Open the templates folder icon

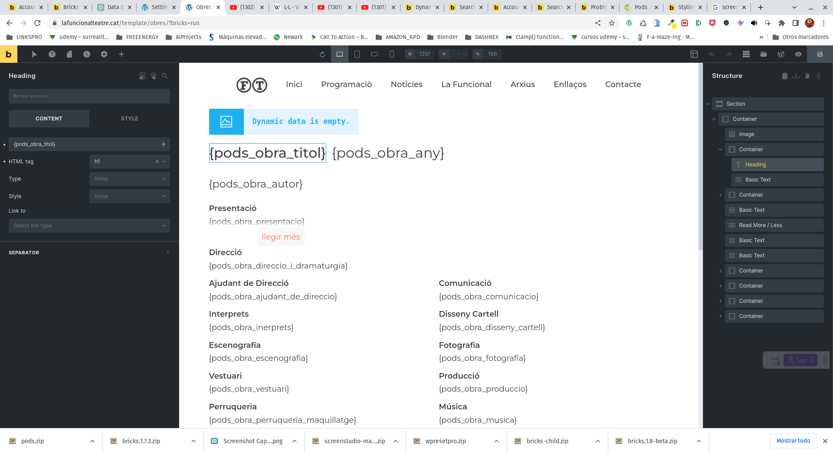(764, 54)
